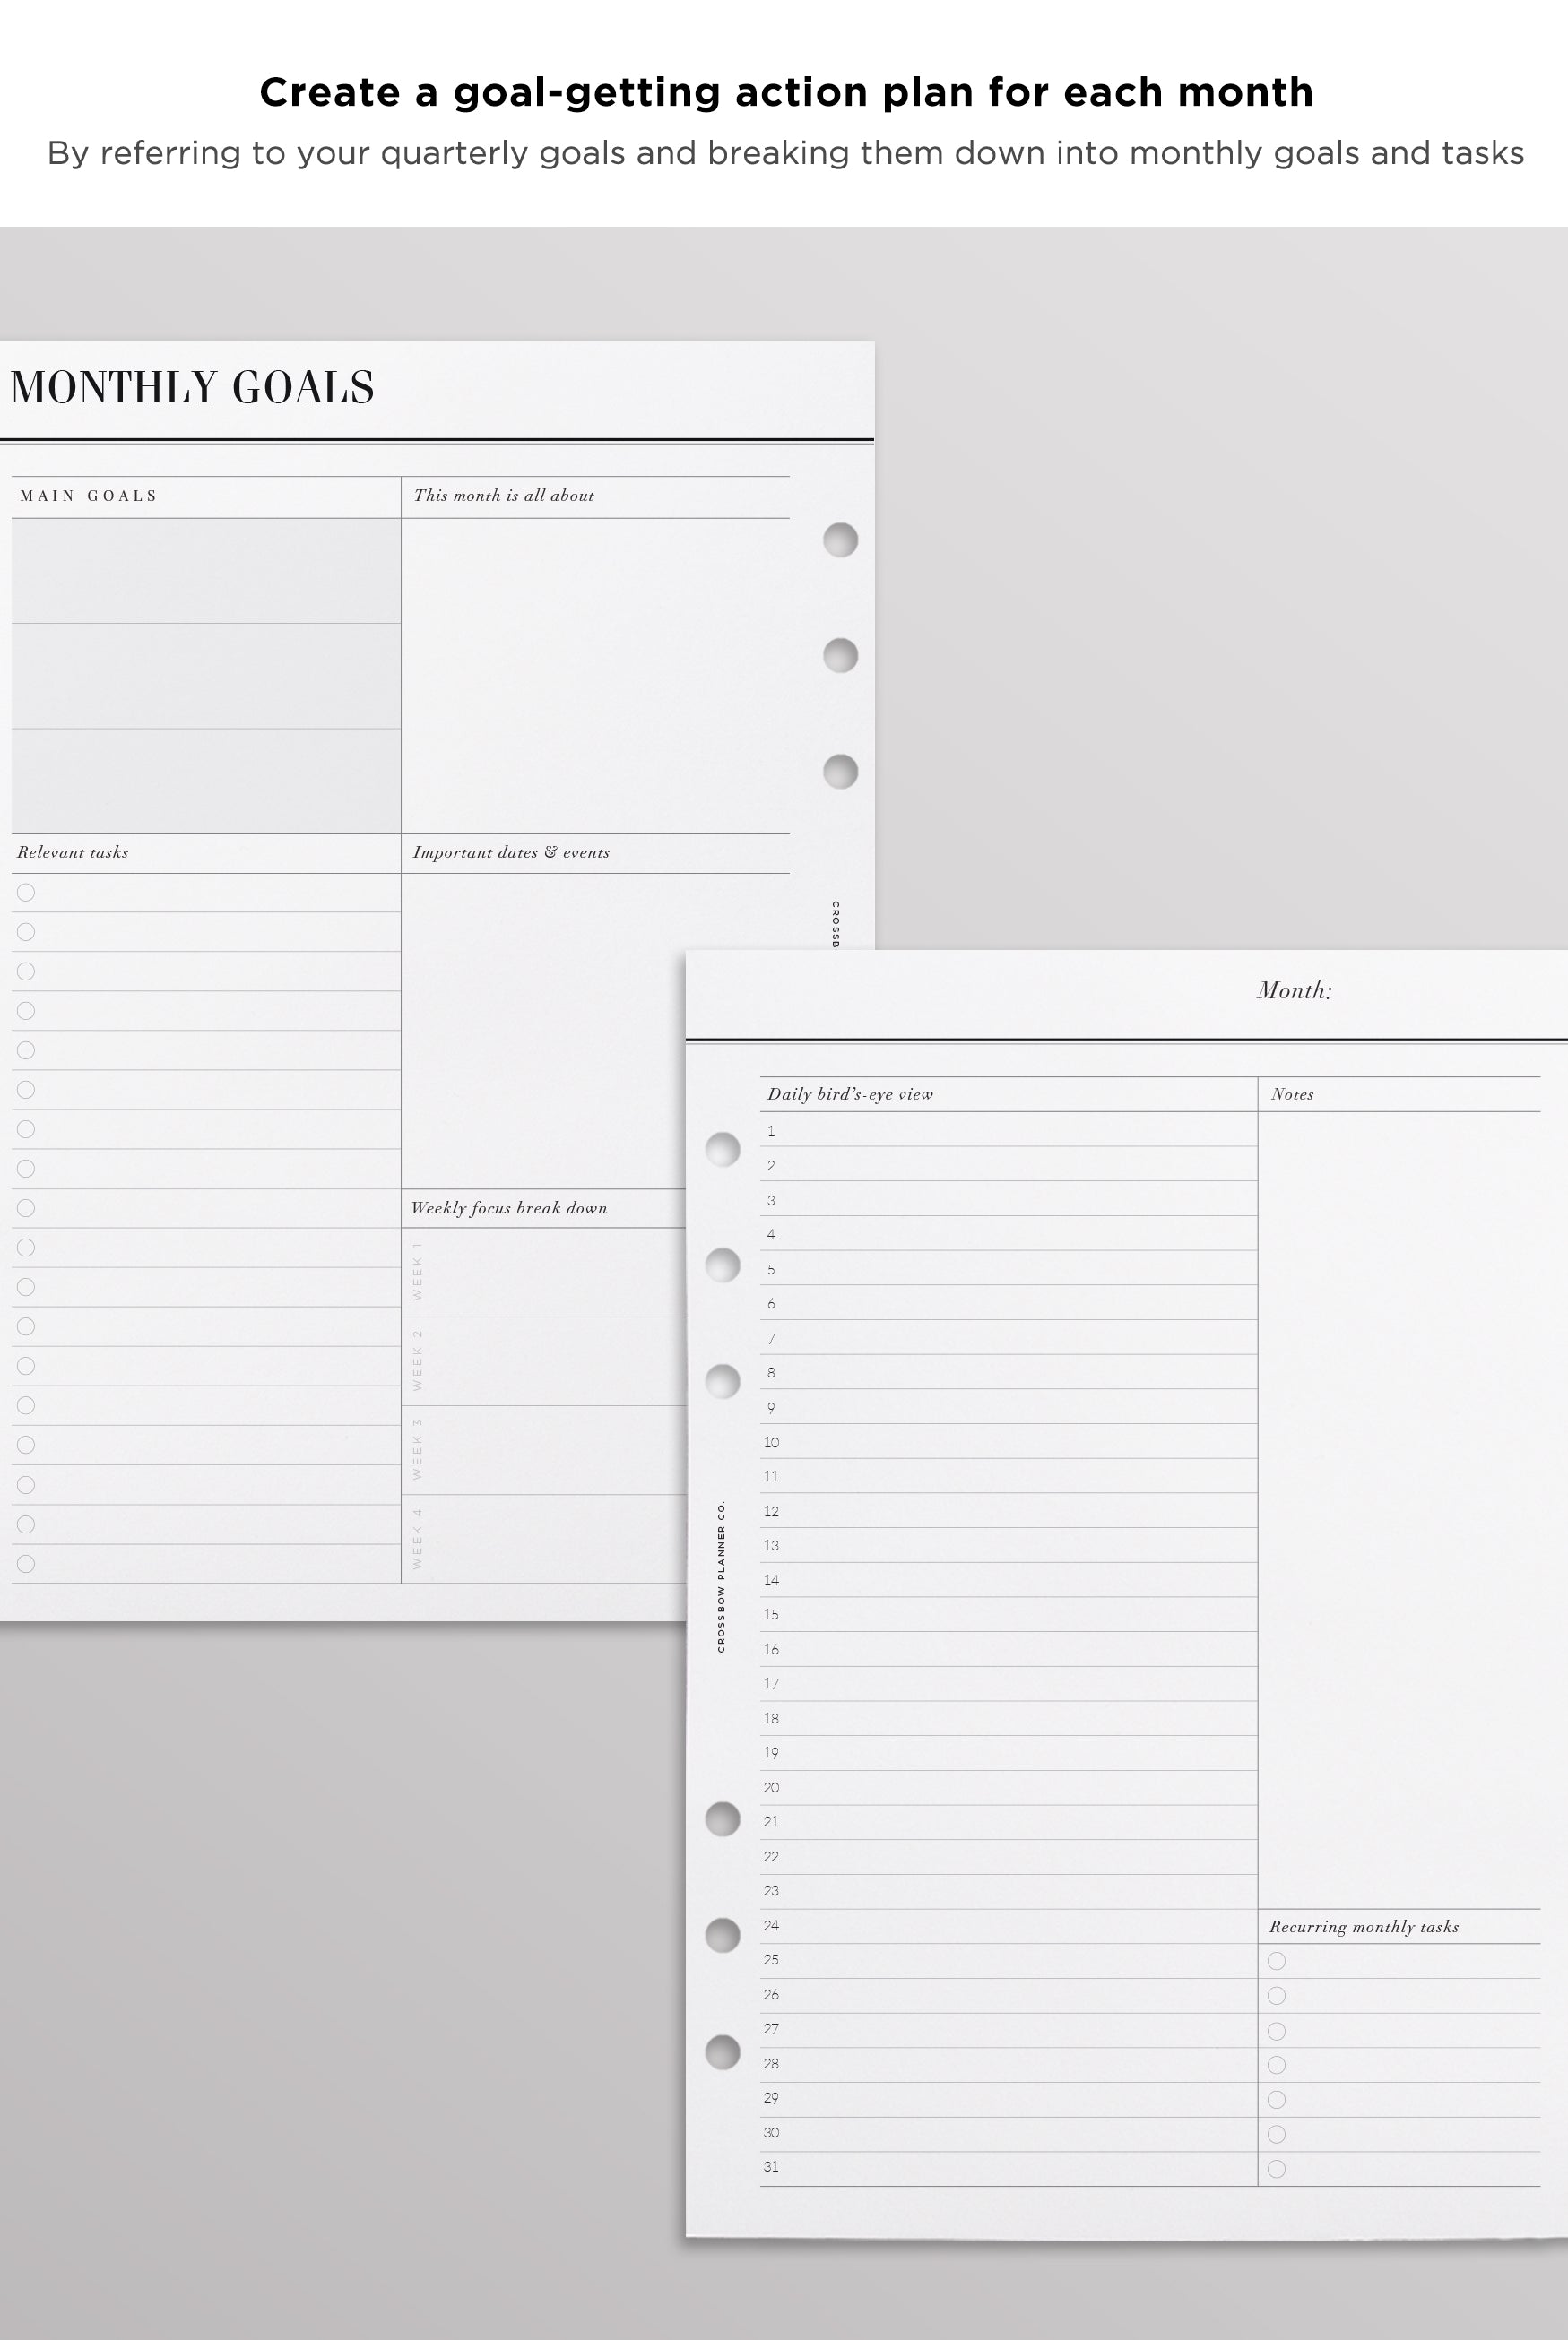
Task: Click the vertical Crossbow Planner Co. logo text
Action: [x=721, y=1576]
